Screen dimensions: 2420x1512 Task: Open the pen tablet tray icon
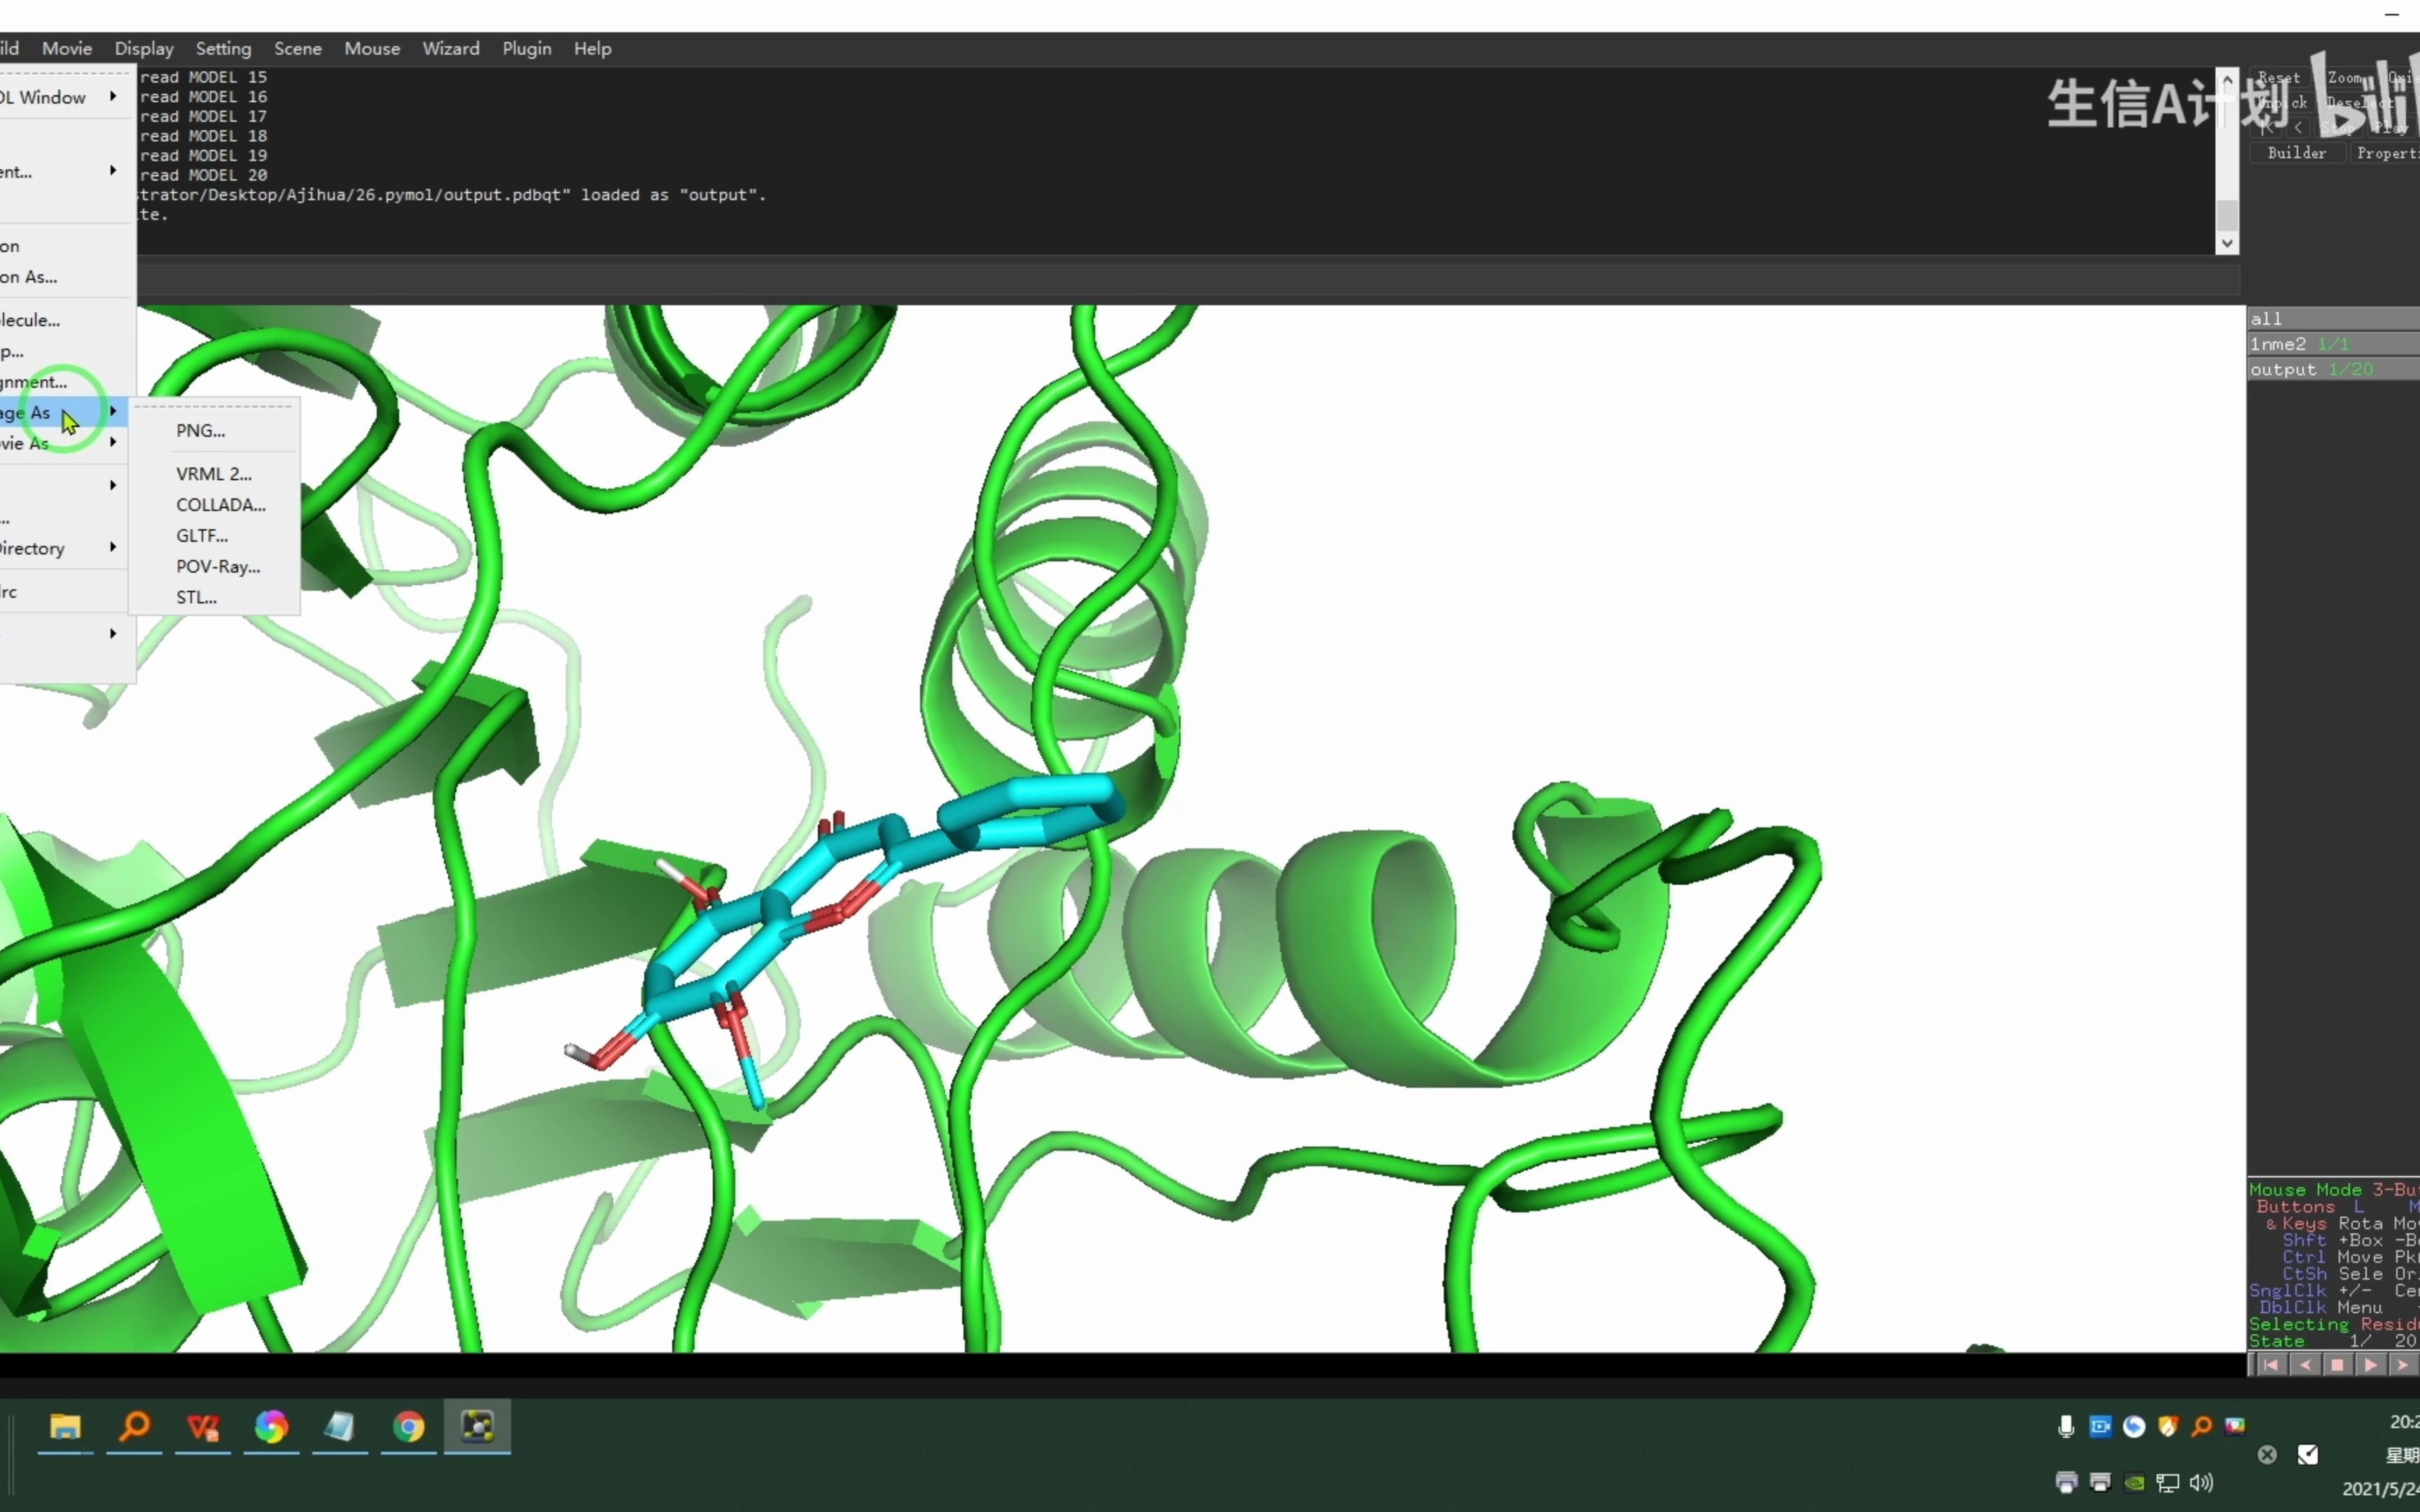click(2308, 1455)
